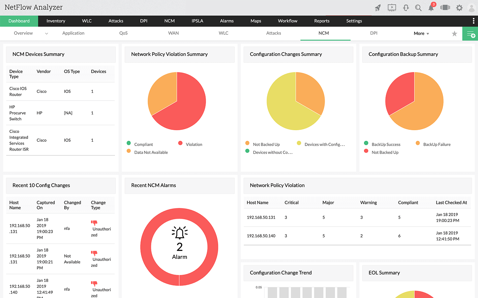This screenshot has width=478, height=298.
Task: Click the 2 Alarm donut center
Action: [x=179, y=247]
